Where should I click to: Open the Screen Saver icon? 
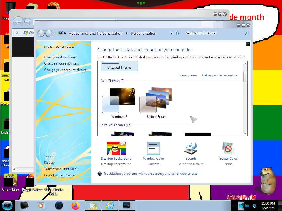(228, 148)
